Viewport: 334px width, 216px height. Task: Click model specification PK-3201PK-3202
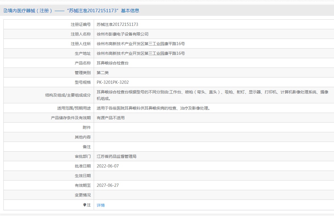point(112,82)
